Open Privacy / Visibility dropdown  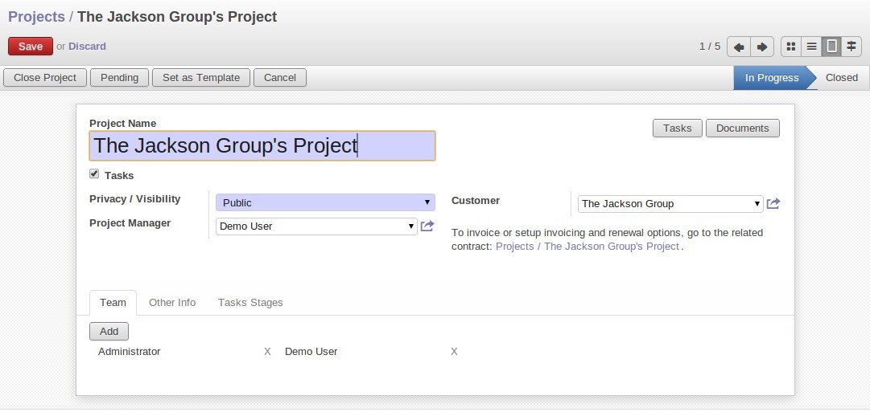click(x=325, y=202)
